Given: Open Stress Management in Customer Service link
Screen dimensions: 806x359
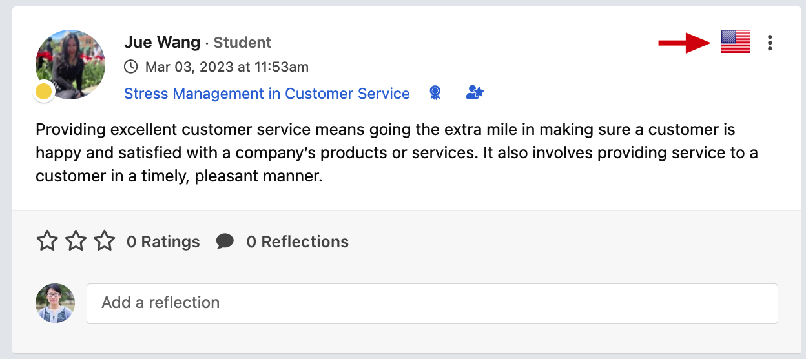Looking at the screenshot, I should [267, 94].
